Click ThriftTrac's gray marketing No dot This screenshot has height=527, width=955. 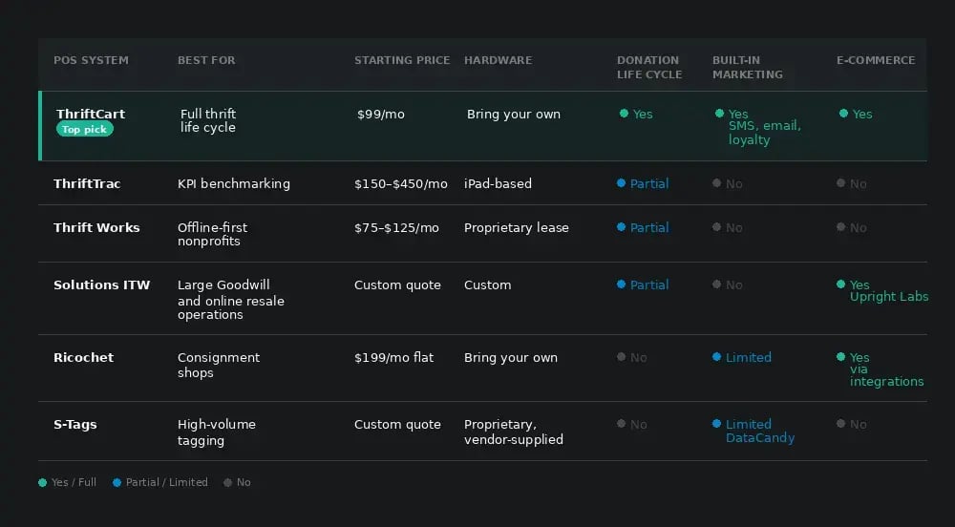pos(717,183)
